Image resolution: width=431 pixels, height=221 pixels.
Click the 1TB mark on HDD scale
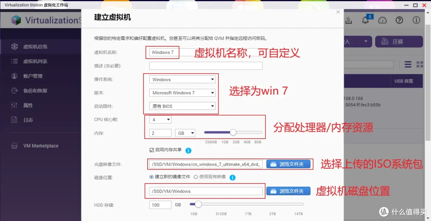[x=248, y=214]
